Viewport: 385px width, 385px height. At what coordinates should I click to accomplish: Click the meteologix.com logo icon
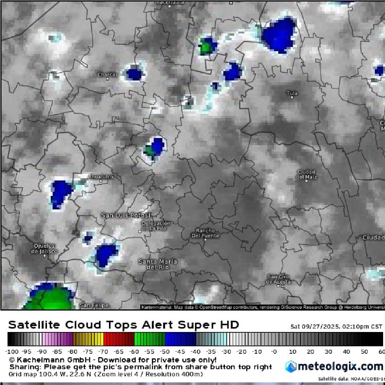[291, 366]
